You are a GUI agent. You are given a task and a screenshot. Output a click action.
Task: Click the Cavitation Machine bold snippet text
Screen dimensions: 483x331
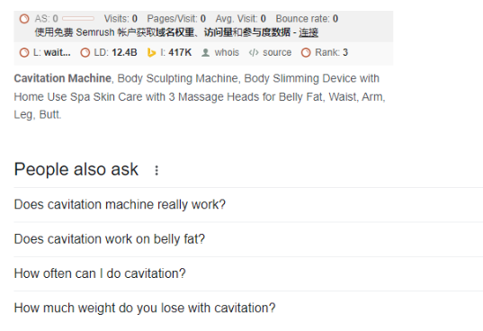pos(63,78)
